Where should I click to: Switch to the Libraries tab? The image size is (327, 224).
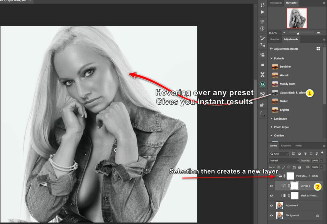click(x=274, y=39)
